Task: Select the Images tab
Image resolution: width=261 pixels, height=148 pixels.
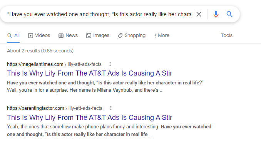Action: pyautogui.click(x=97, y=35)
